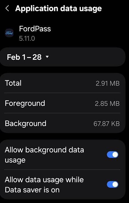
Task: Tap the 2.91 MB total value
Action: pos(108,83)
